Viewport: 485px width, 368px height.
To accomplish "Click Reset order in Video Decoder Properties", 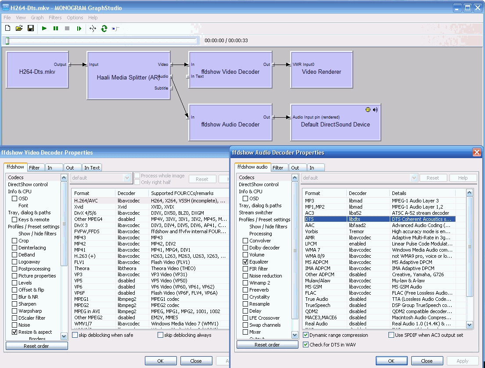I will tap(36, 346).
